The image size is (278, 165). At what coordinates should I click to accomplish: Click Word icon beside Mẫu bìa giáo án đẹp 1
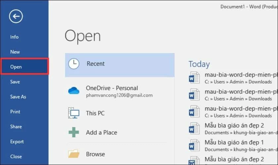194,145
